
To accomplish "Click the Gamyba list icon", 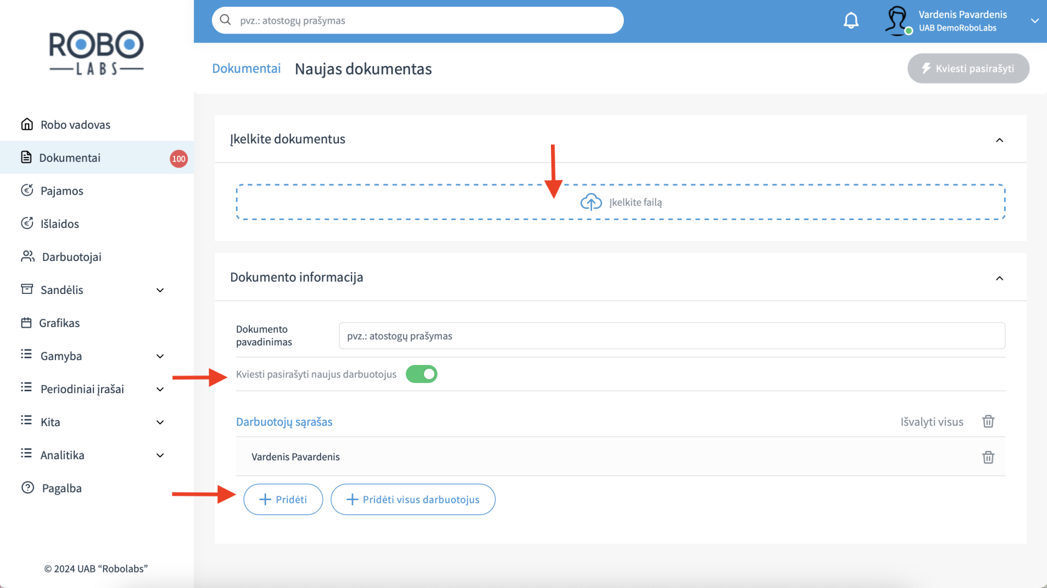I will coord(26,354).
